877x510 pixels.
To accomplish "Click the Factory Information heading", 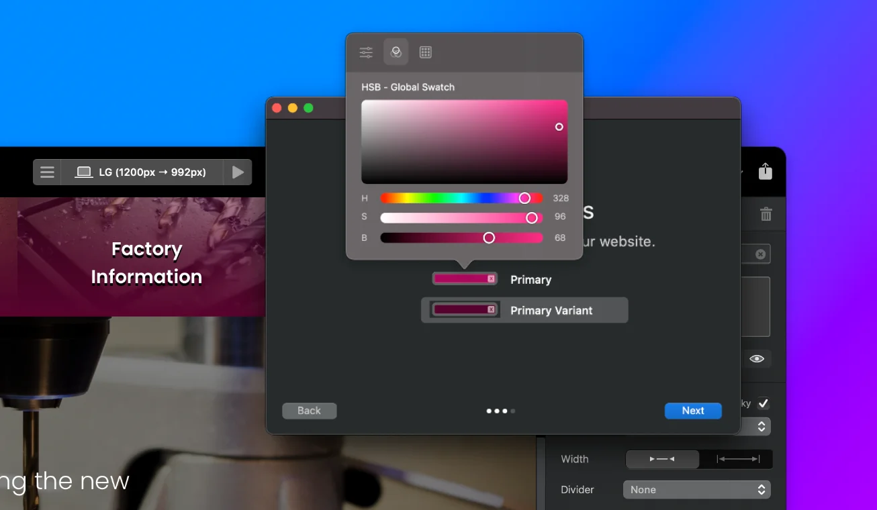I will point(146,263).
